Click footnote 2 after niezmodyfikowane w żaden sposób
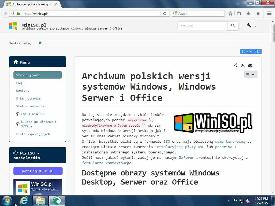The height and width of the screenshot is (206, 275). pyautogui.click(x=143, y=125)
